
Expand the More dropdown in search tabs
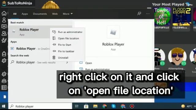(x=68, y=14)
